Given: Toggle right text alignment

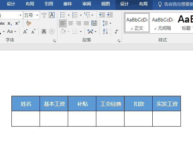Looking at the screenshot, I should pos(78,23).
